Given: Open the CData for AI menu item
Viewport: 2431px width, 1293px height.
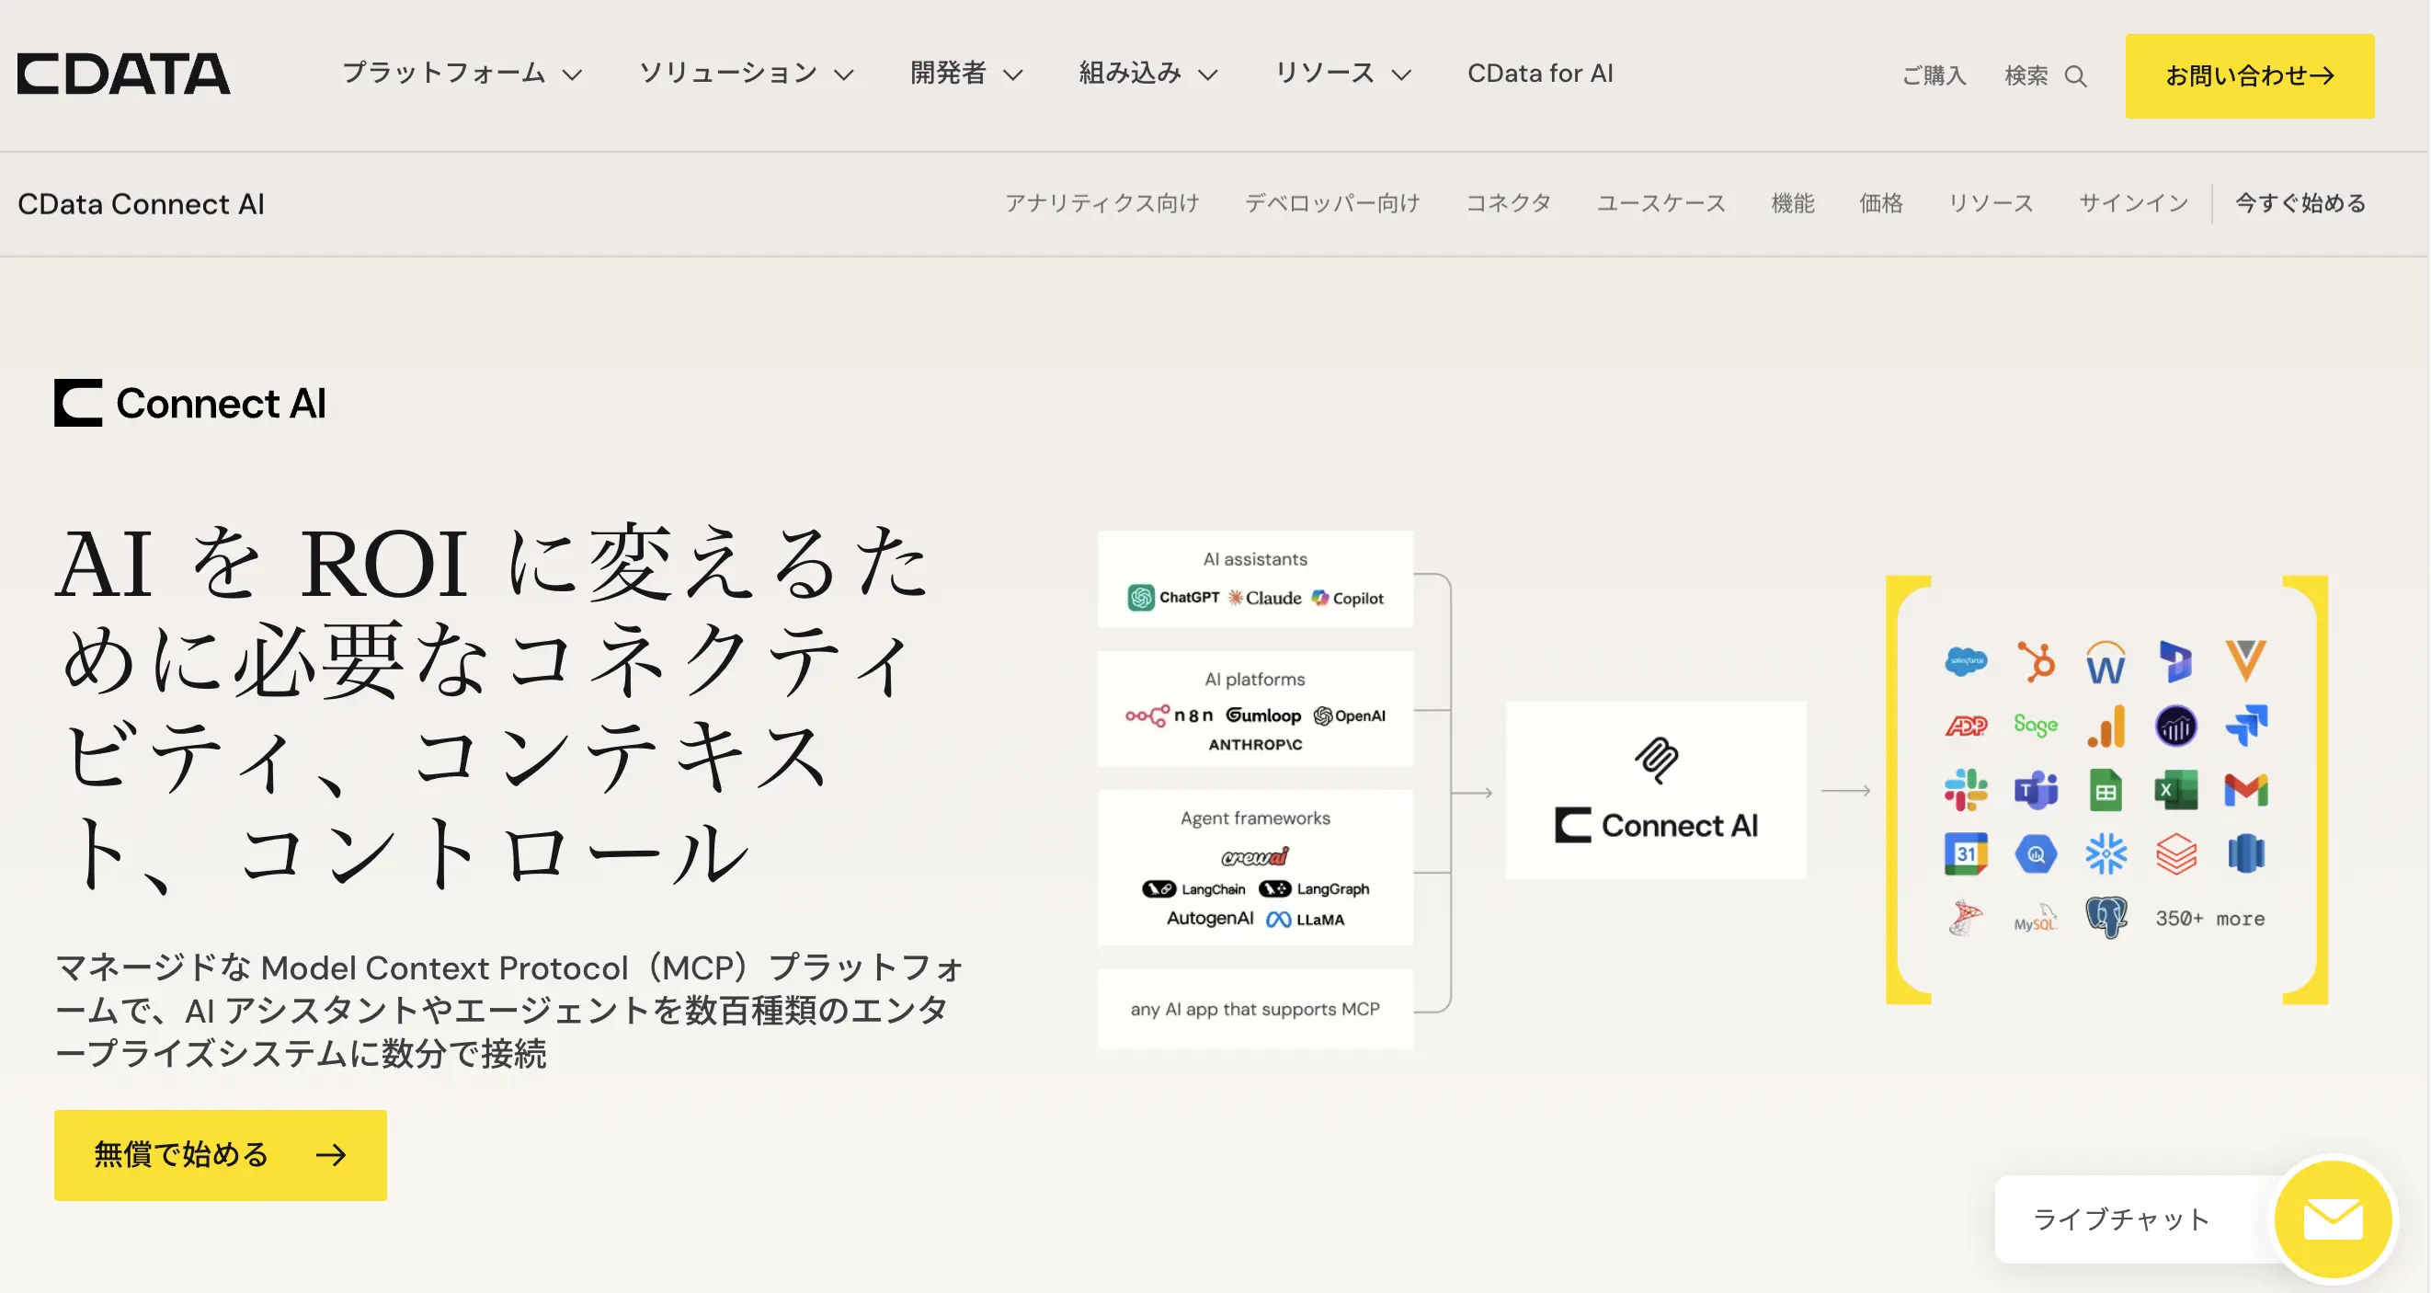Looking at the screenshot, I should (1540, 74).
